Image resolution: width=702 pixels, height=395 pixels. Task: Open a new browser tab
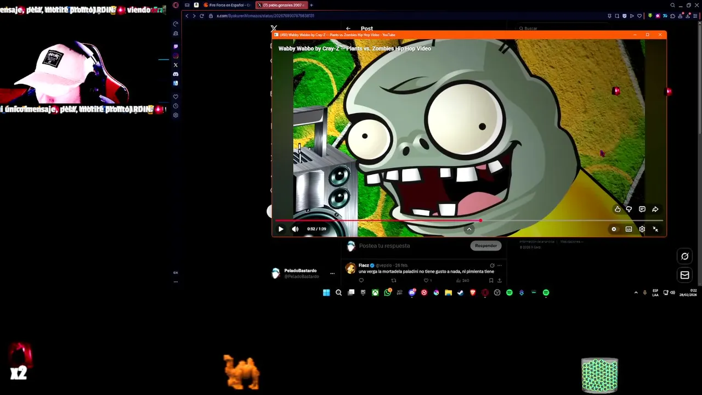[x=311, y=5]
